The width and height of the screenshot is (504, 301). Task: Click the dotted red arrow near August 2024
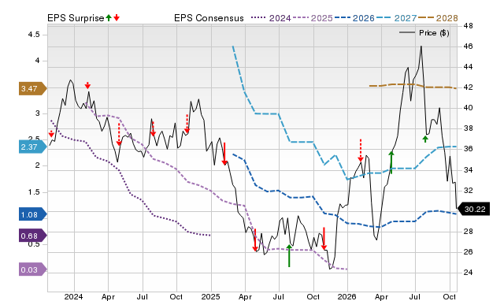click(x=153, y=129)
